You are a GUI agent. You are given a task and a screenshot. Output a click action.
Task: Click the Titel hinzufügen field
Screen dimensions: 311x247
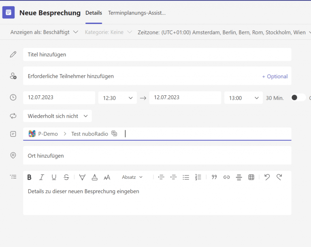pyautogui.click(x=157, y=54)
